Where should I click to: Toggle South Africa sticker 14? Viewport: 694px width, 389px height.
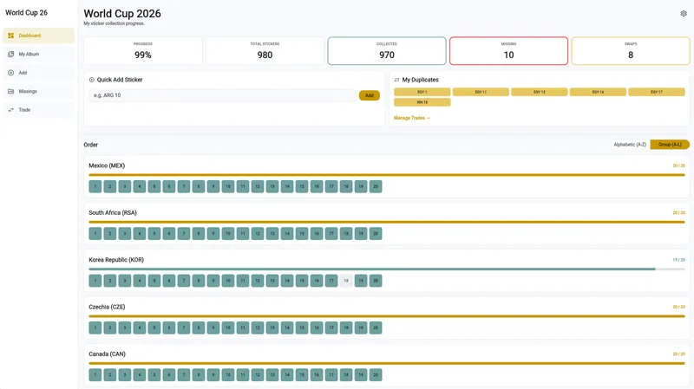(x=287, y=233)
